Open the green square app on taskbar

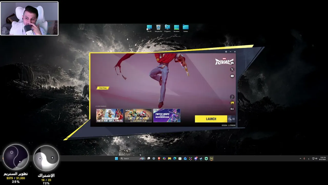pos(206,159)
